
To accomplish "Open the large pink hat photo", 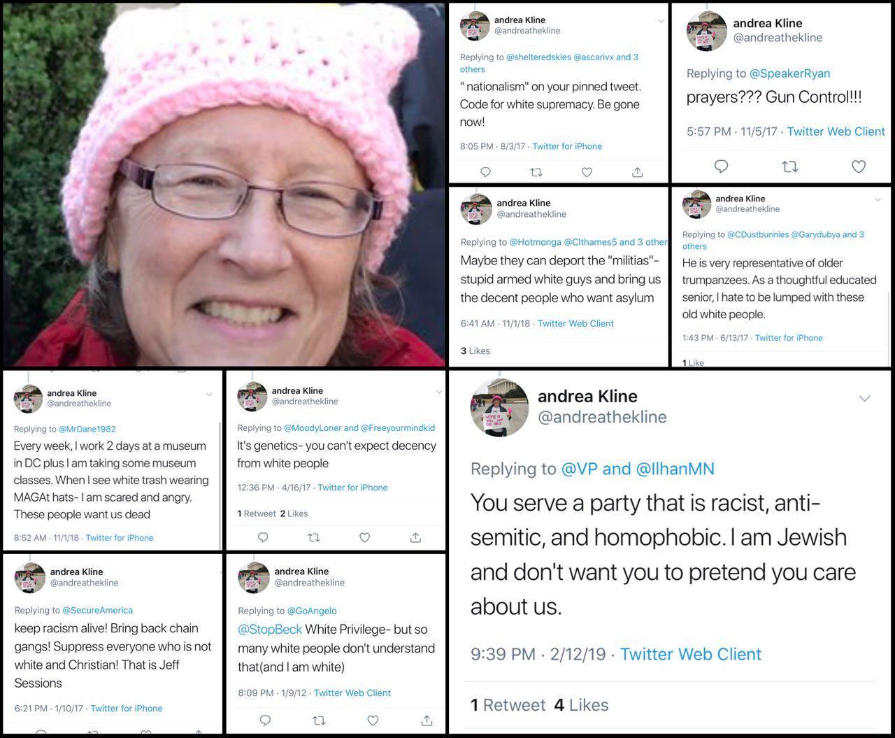I will click(x=224, y=185).
